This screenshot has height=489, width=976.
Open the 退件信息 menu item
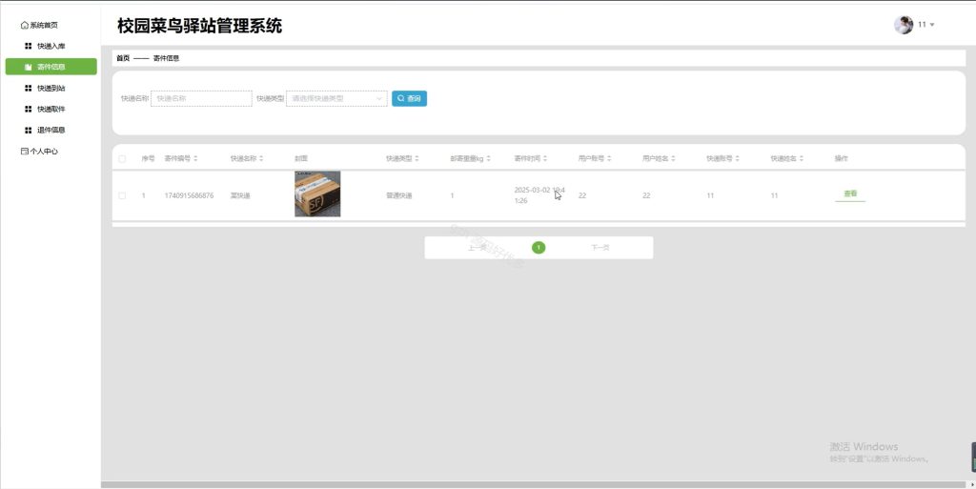45,130
